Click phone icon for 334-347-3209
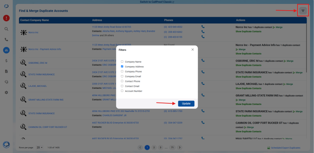This screenshot has width=314, height=153. [x=203, y=122]
